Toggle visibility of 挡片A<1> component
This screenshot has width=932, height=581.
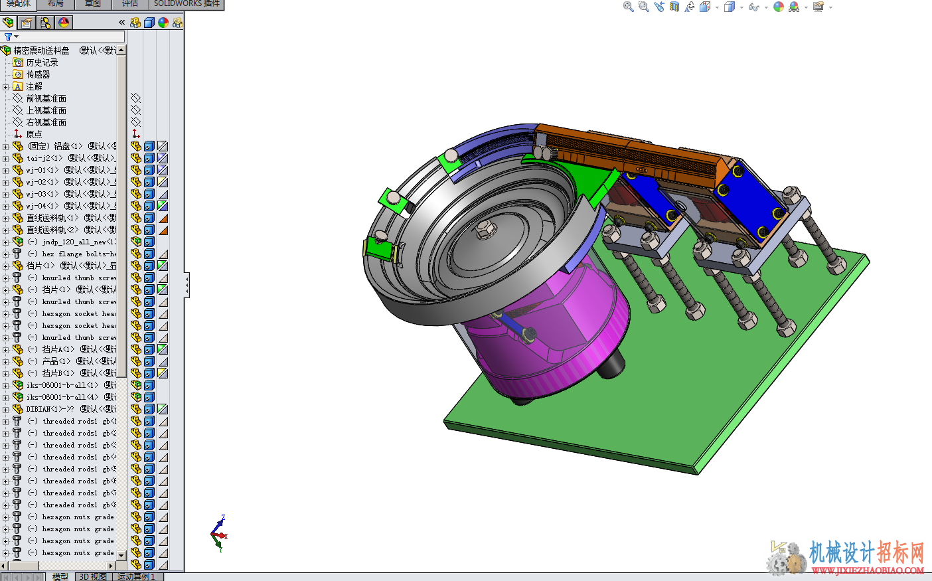(x=135, y=349)
